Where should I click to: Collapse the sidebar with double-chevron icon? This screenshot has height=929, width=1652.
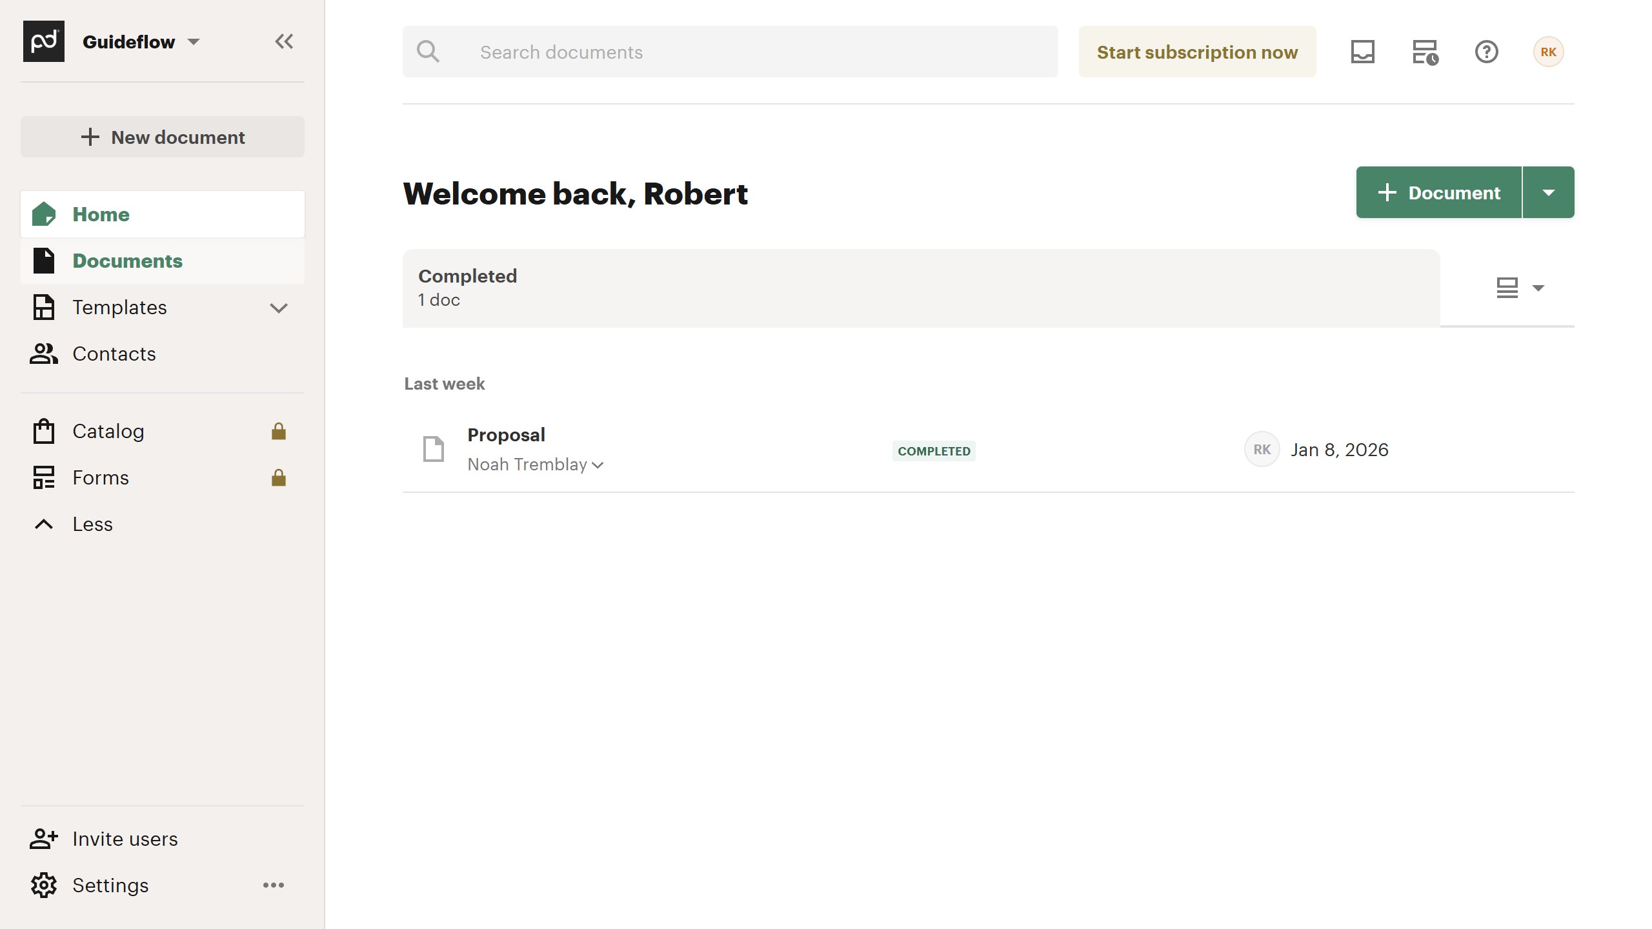coord(284,42)
